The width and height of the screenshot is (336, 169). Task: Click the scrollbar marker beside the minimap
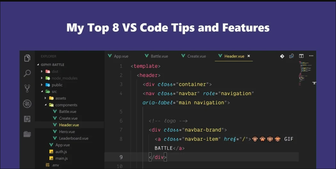point(314,83)
